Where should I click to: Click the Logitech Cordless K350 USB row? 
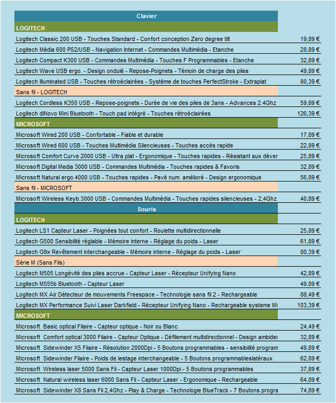[x=167, y=103]
